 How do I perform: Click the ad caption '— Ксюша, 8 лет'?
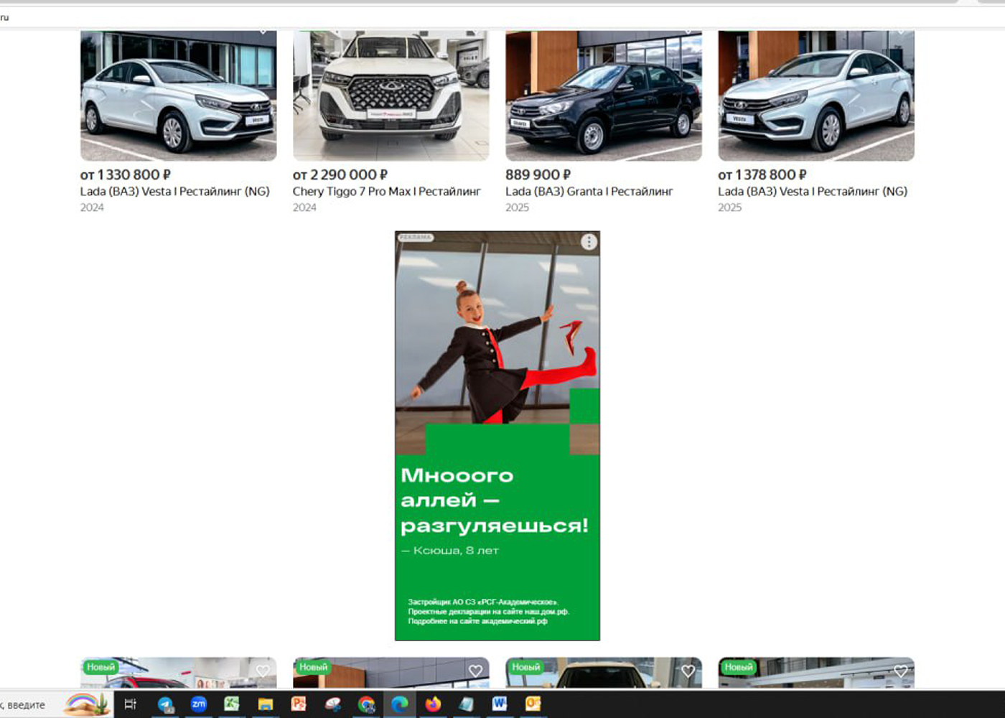[x=449, y=551]
